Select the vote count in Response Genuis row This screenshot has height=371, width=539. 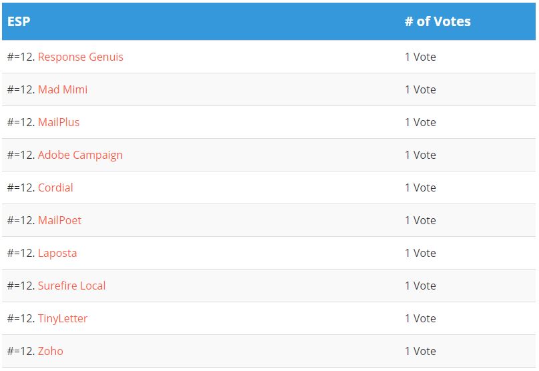pos(420,57)
